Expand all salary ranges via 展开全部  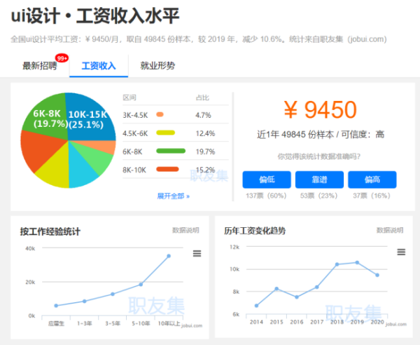[173, 196]
